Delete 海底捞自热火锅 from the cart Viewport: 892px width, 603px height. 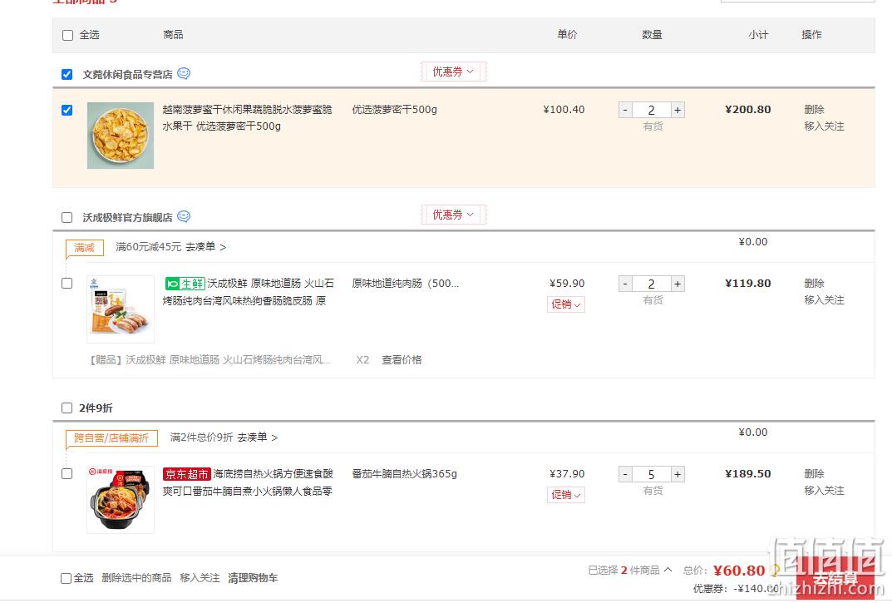coord(814,474)
